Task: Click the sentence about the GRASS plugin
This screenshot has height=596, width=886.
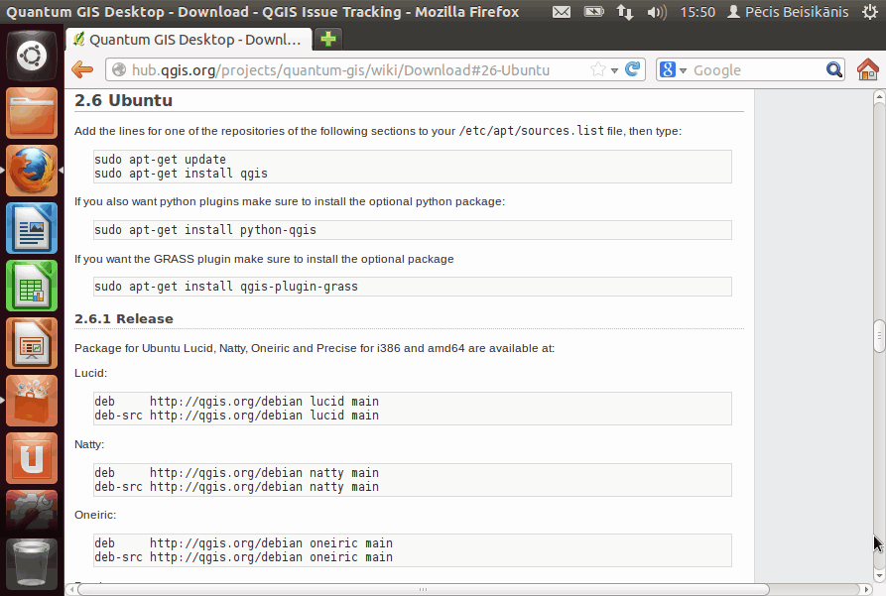Action: pyautogui.click(x=264, y=259)
